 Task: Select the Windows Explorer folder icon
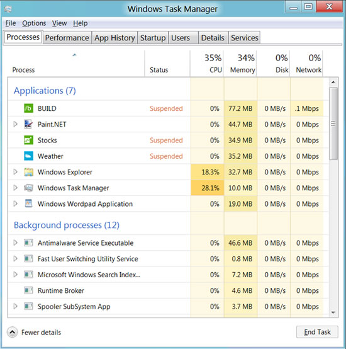click(x=28, y=172)
